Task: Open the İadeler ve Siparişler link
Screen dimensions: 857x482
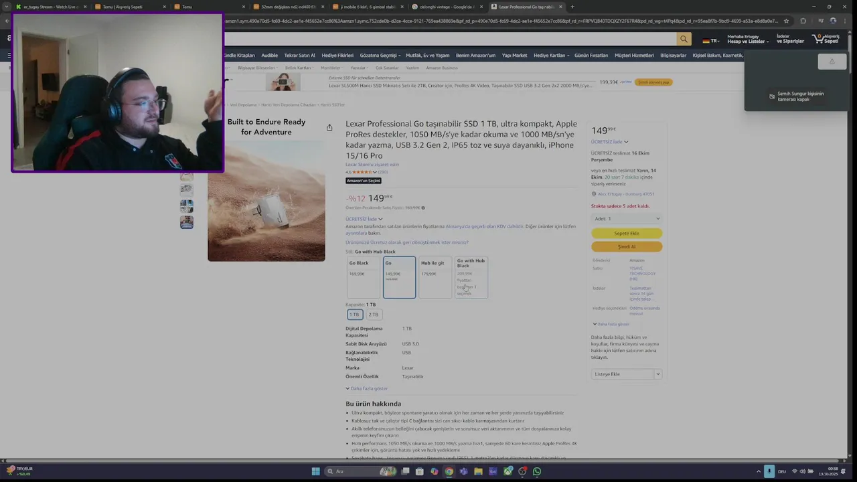Action: click(790, 39)
